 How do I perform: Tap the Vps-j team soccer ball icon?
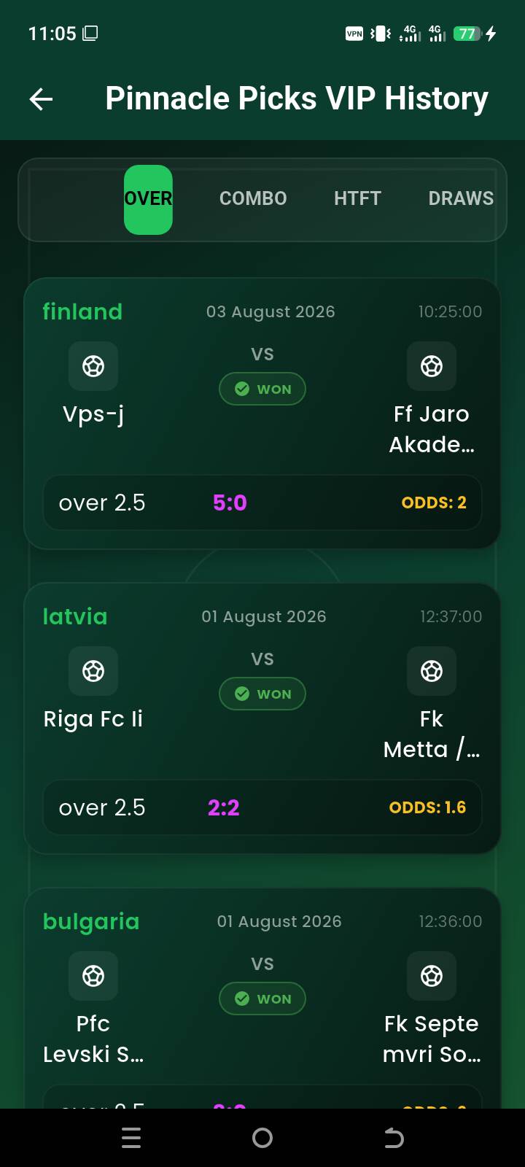[93, 366]
